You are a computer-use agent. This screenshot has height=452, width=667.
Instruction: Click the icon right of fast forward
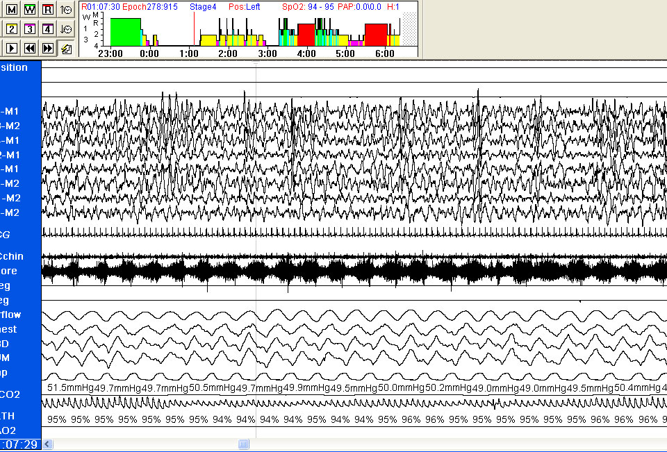[66, 48]
